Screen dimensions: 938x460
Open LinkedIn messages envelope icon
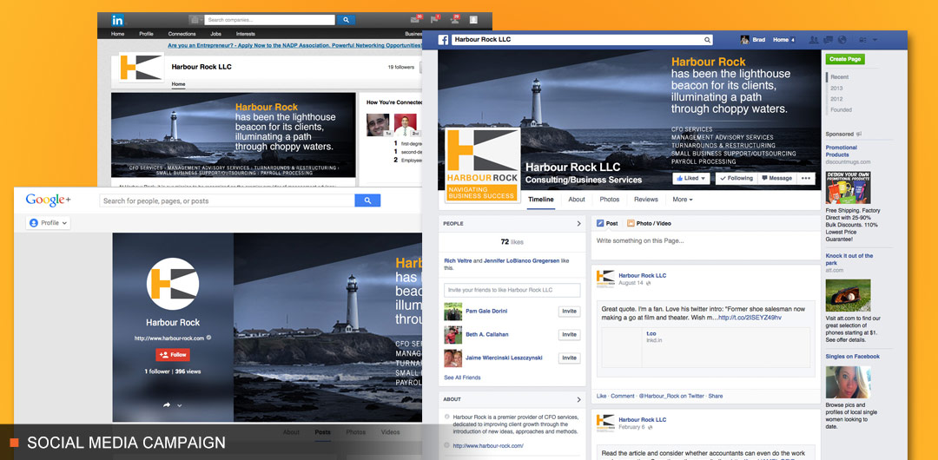click(414, 20)
